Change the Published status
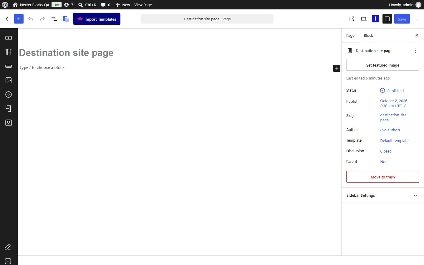The image size is (424, 265). pos(392,91)
